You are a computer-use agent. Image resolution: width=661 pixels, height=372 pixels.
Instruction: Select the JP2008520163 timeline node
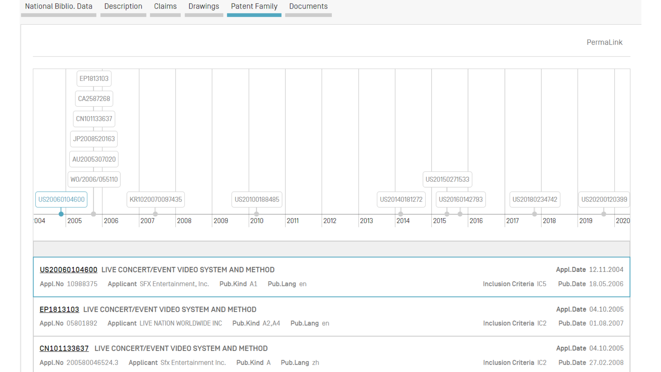(94, 139)
